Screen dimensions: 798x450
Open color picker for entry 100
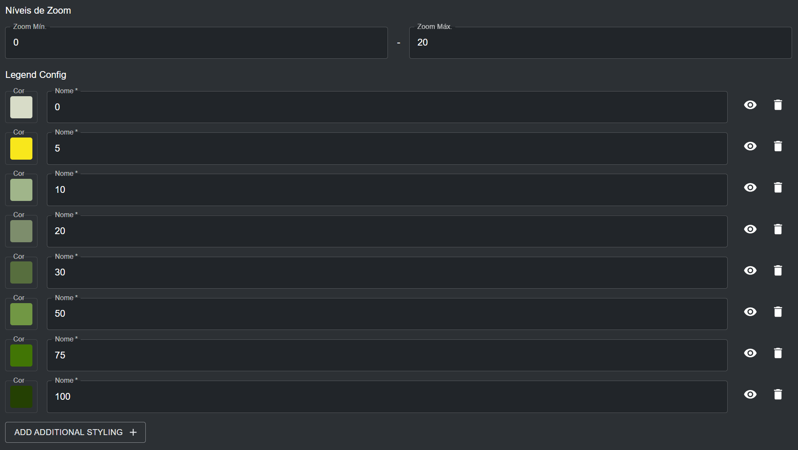[21, 397]
